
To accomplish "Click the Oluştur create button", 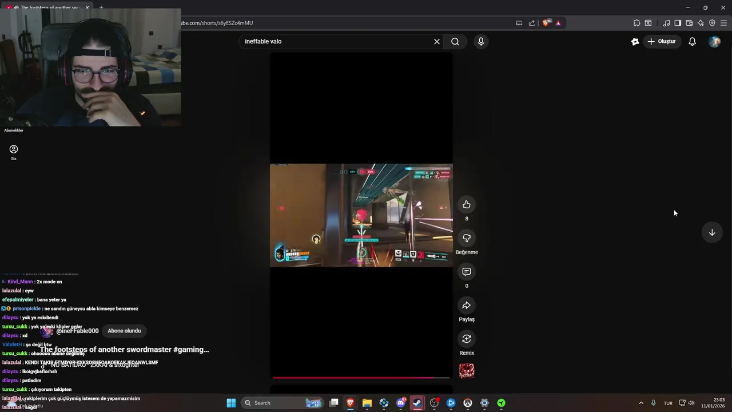I will point(662,41).
